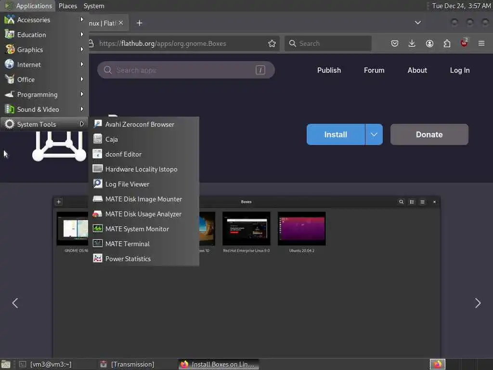Expand the list all tabs chevron
The width and height of the screenshot is (493, 370).
pyautogui.click(x=417, y=23)
